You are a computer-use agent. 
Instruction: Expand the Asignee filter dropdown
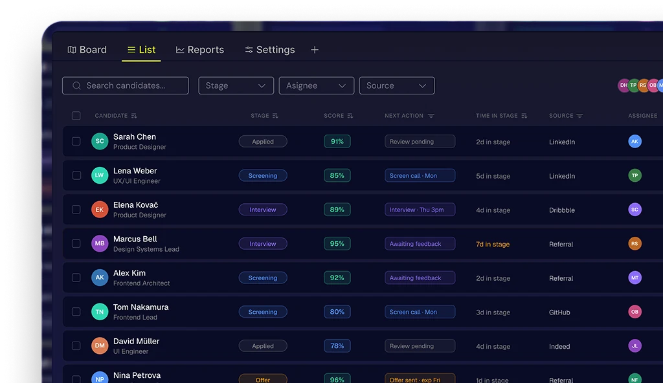coord(316,85)
